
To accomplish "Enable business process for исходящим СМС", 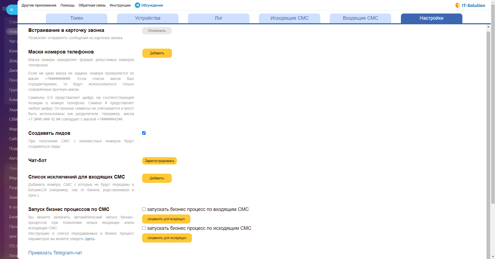I will 144,228.
